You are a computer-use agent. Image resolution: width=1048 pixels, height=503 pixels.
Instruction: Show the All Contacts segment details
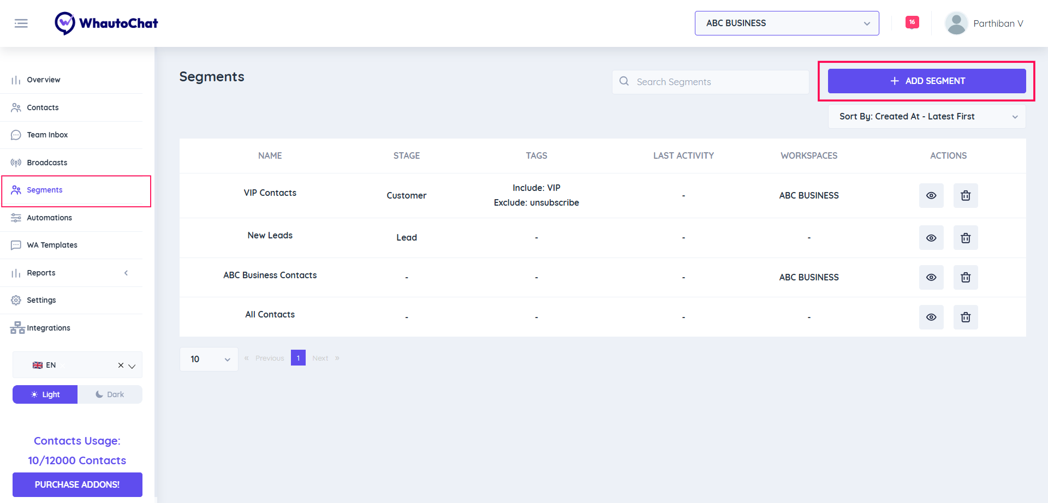coord(931,317)
